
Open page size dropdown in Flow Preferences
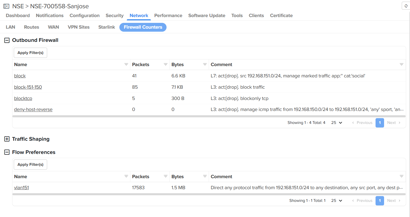coord(337,201)
